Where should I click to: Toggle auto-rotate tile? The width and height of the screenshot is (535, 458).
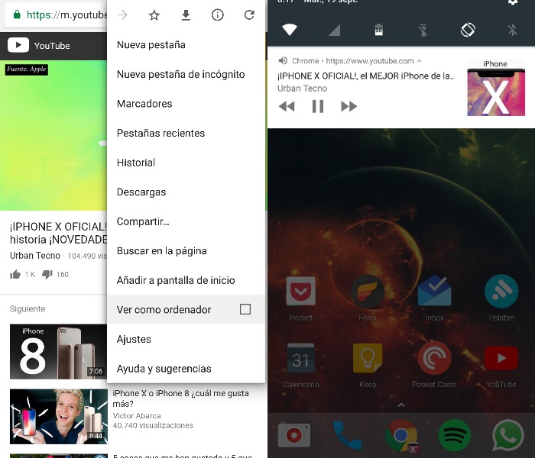(468, 30)
